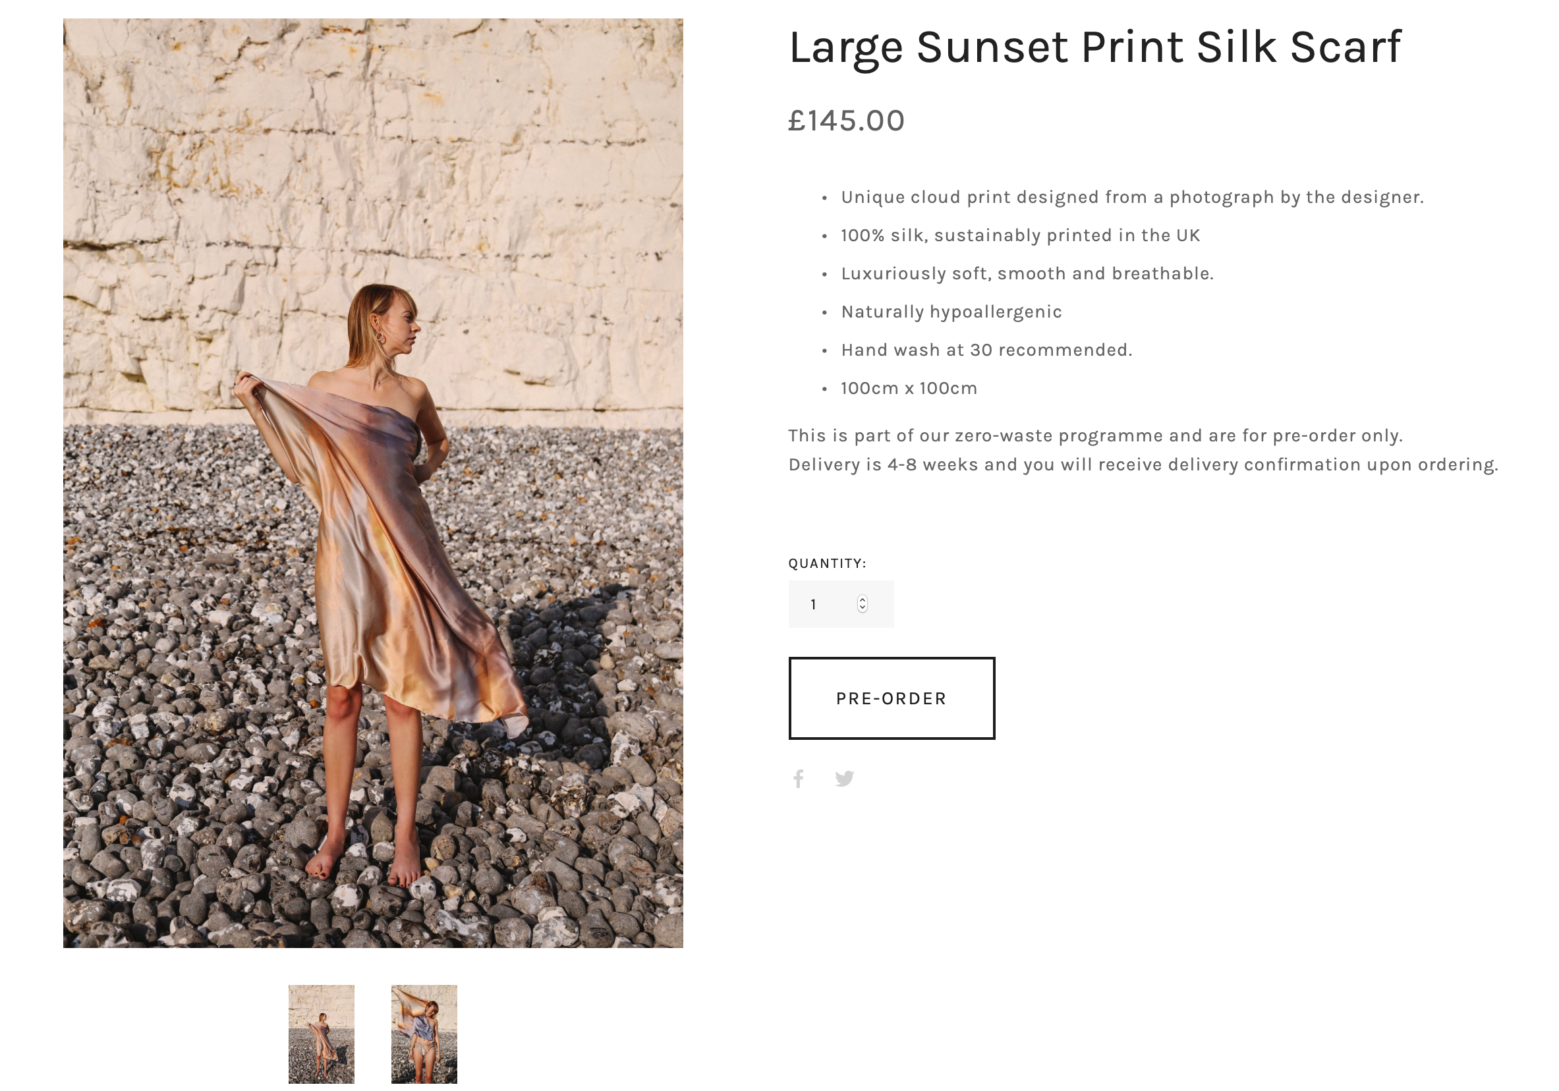Select the first scarf thumbnail
Screen dimensions: 1559x1091
coord(321,1034)
